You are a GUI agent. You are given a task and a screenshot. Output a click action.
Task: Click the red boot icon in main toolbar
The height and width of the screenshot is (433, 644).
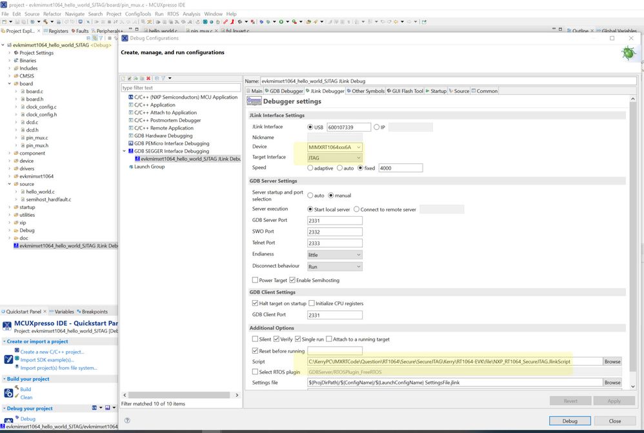(x=232, y=21)
